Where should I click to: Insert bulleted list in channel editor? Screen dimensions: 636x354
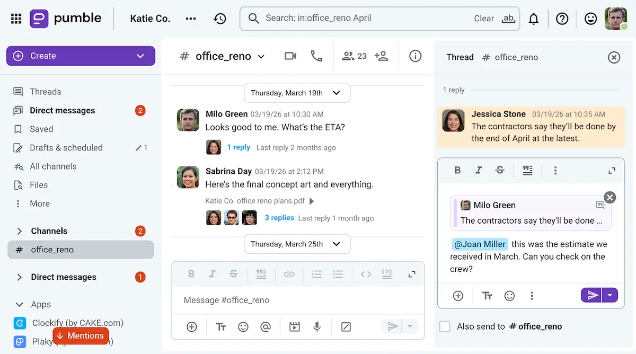338,274
